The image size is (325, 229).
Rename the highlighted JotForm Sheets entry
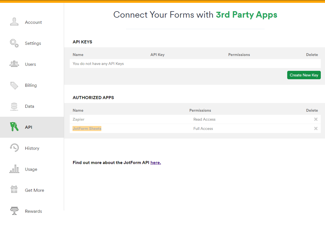click(87, 128)
